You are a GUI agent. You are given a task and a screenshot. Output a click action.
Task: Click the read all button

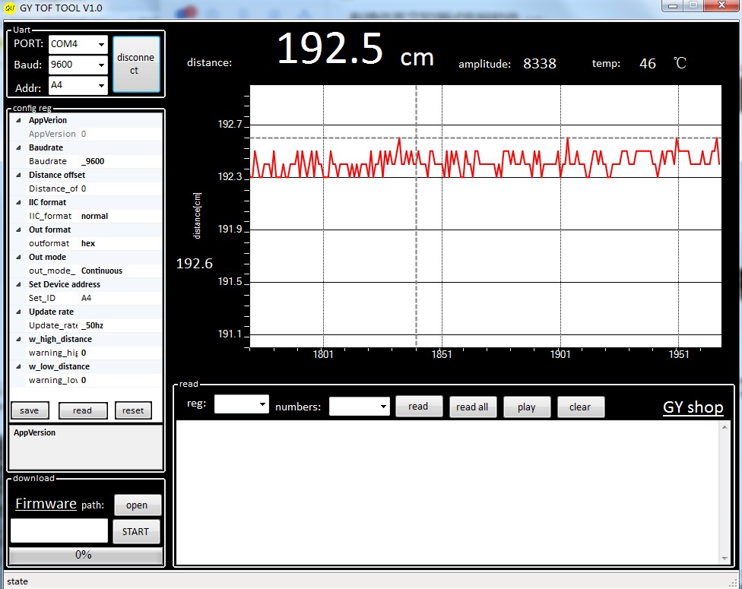coord(472,407)
